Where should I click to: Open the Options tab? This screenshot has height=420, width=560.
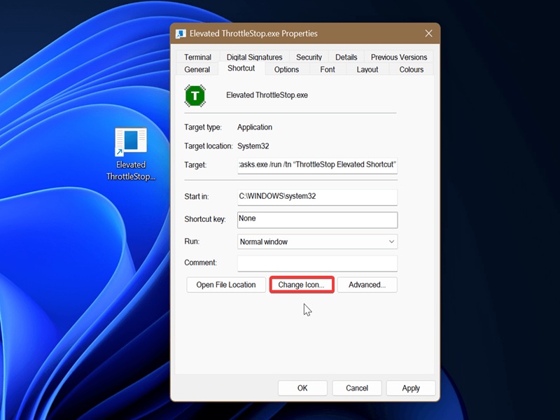coord(286,69)
